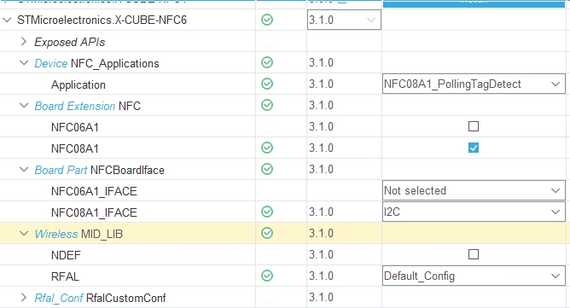Tick the NDEF library checkbox
This screenshot has width=570, height=308.
pyautogui.click(x=474, y=254)
